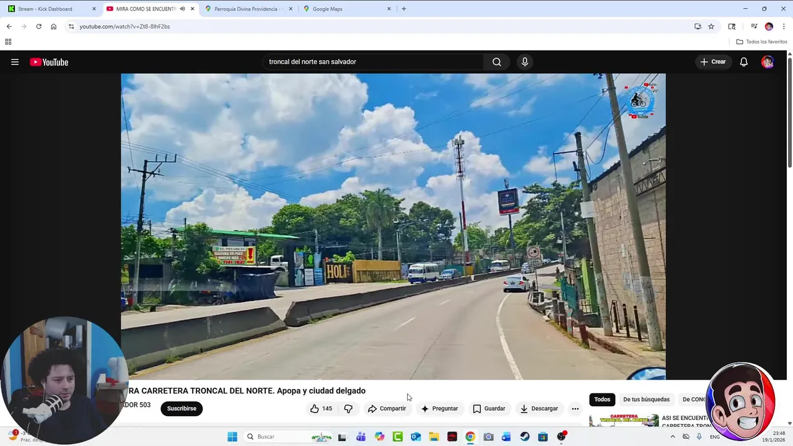Viewport: 793px width, 446px height.
Task: Open Outlook from the taskbar
Action: (x=416, y=437)
